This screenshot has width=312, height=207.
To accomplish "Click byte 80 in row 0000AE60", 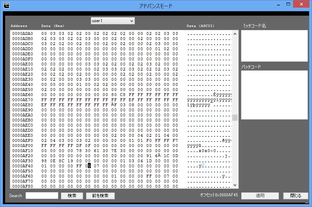I will tap(114, 95).
